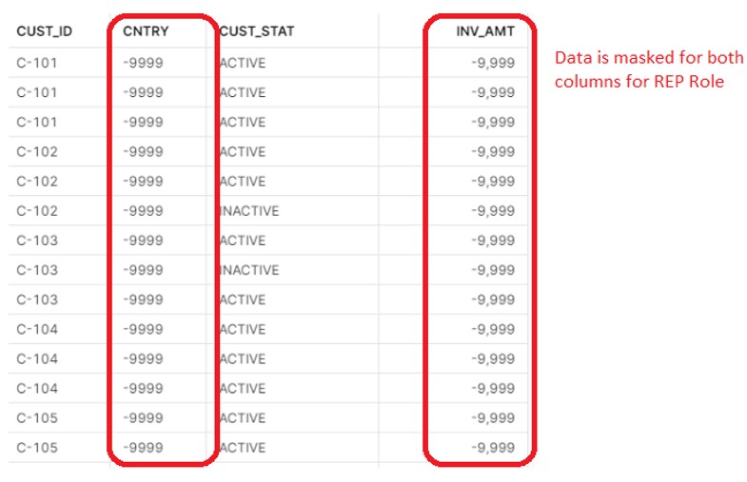Click -9999 CNTRY value in inactive C-103 row
This screenshot has width=747, height=482.
tap(143, 270)
